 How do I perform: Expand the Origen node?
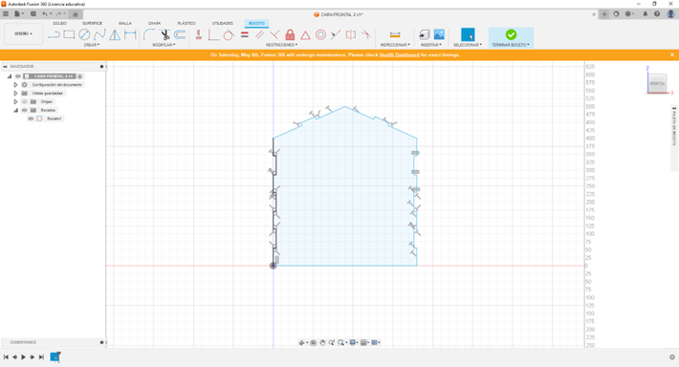(15, 101)
